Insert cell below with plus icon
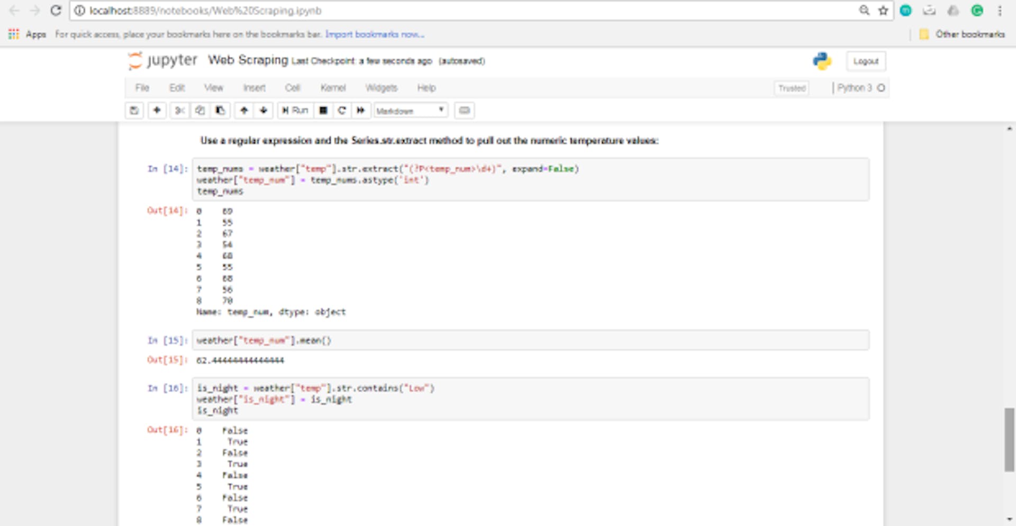1016x526 pixels. pyautogui.click(x=157, y=111)
